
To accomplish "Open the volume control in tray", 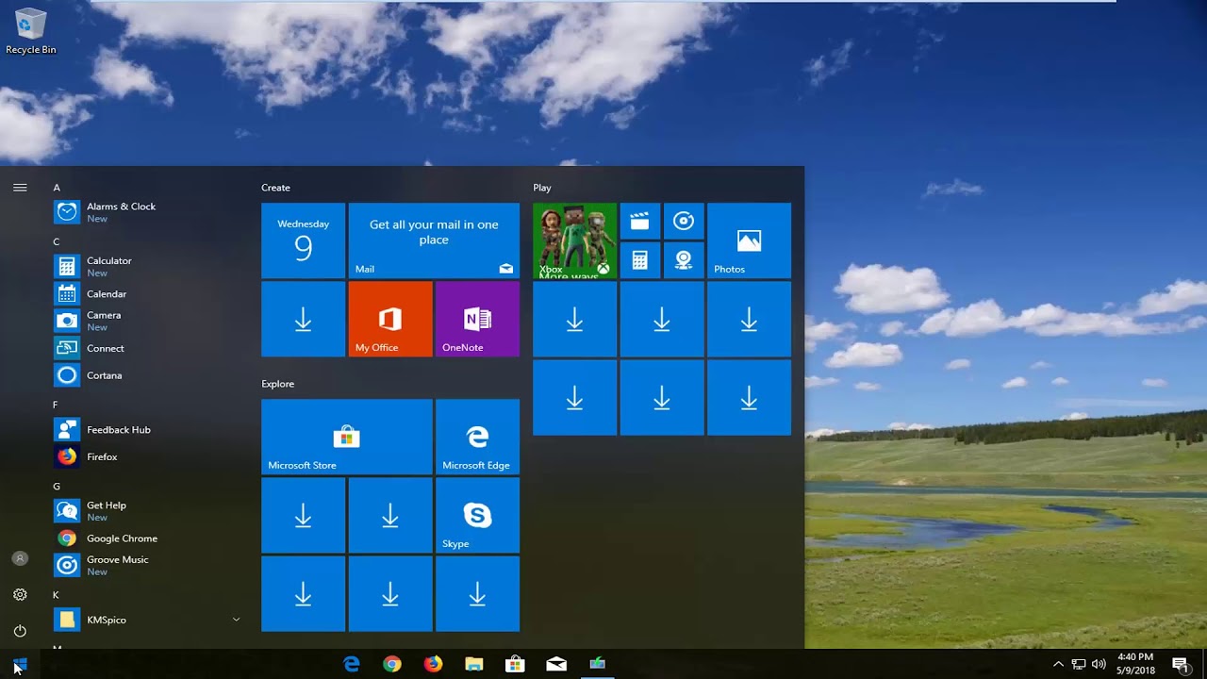I will [1099, 664].
